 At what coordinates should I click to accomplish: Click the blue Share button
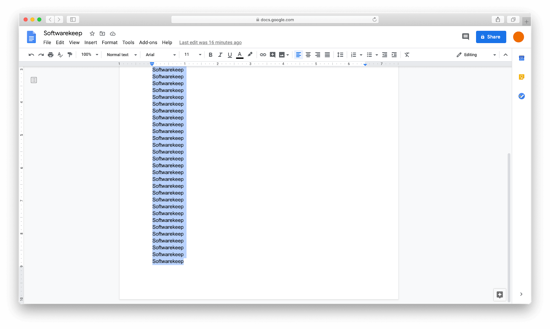coord(491,37)
